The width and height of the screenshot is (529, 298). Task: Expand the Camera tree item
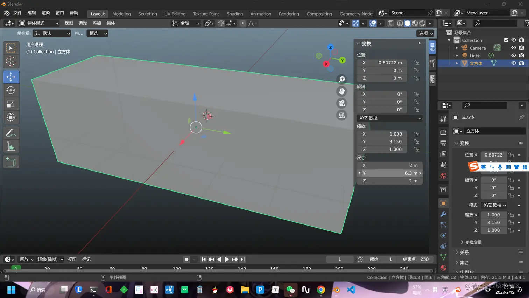point(457,48)
